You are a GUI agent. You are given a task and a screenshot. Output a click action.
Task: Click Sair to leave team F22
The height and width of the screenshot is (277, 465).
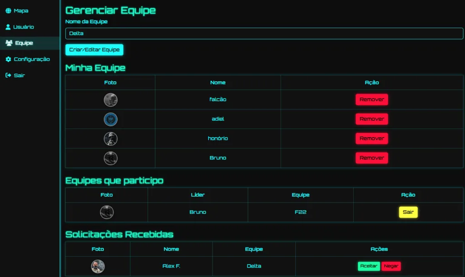point(408,212)
